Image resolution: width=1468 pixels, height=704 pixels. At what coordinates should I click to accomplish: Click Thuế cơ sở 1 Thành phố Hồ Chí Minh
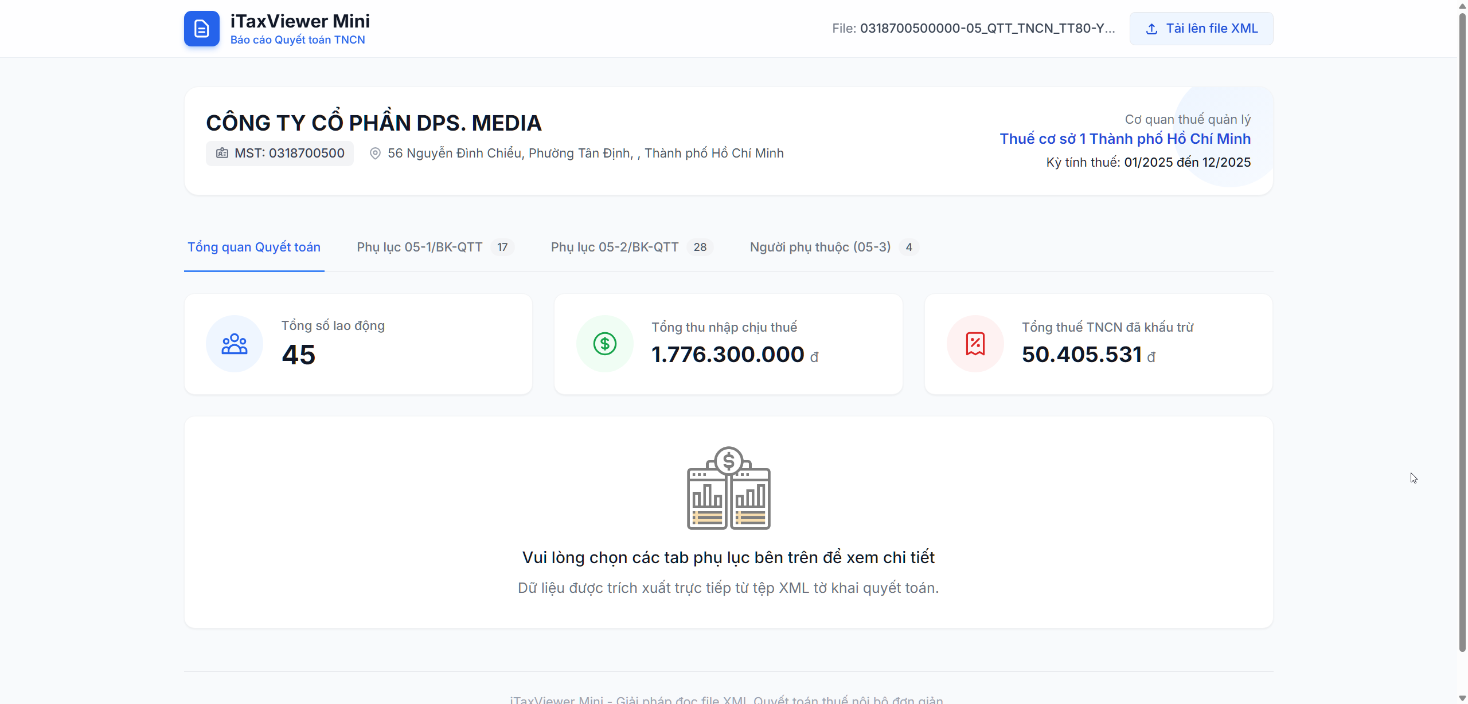(1125, 139)
